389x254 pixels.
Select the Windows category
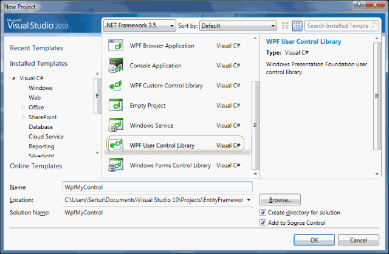pos(41,88)
